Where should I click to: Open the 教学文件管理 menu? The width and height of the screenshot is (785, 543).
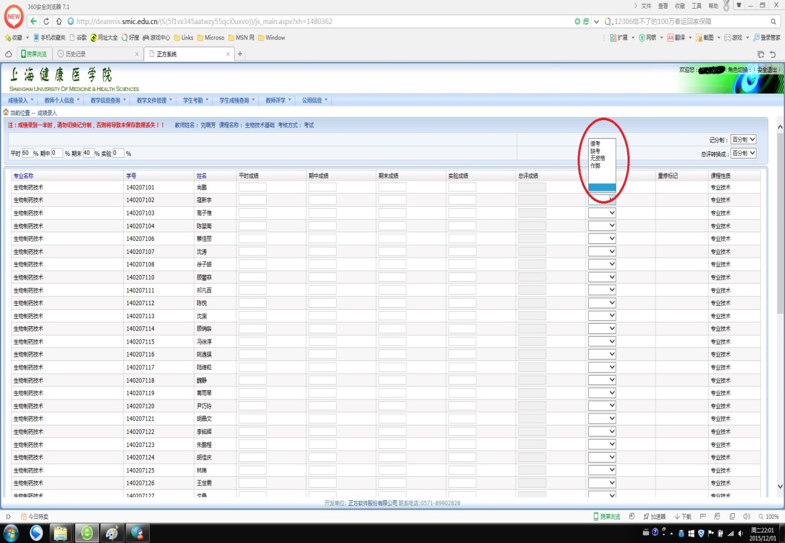tap(155, 100)
